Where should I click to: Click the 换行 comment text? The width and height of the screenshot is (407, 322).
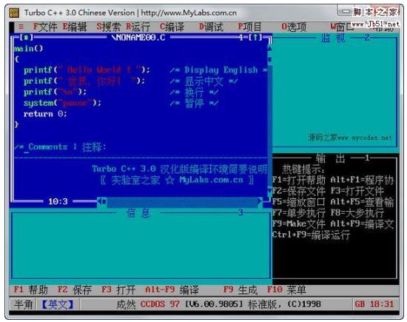coord(194,93)
